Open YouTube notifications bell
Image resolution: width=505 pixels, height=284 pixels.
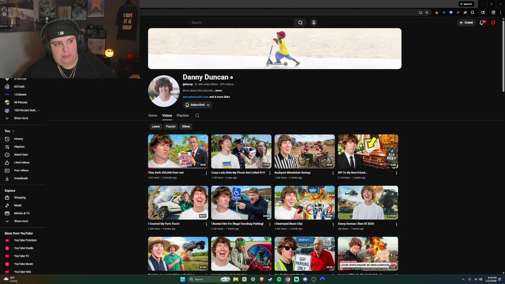click(x=482, y=22)
